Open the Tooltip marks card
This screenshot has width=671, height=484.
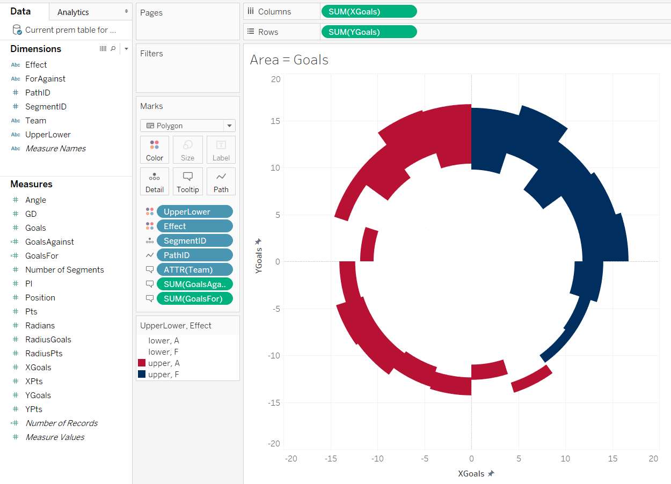point(188,181)
